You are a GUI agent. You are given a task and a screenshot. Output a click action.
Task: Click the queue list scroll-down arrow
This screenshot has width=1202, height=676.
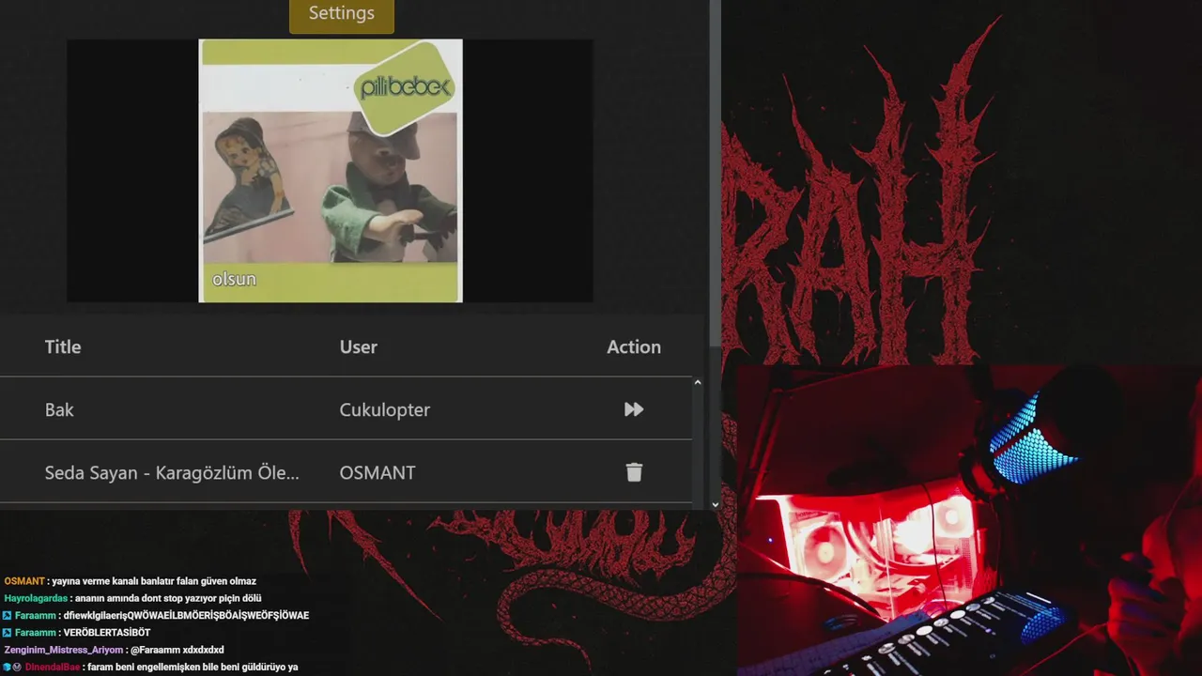[715, 504]
